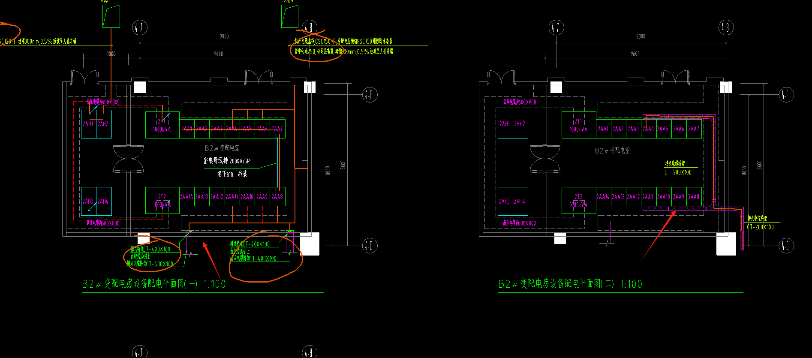Image resolution: width=812 pixels, height=358 pixels.
Task: Select cabinet 2AA2 in plan (一)
Action: [201, 129]
